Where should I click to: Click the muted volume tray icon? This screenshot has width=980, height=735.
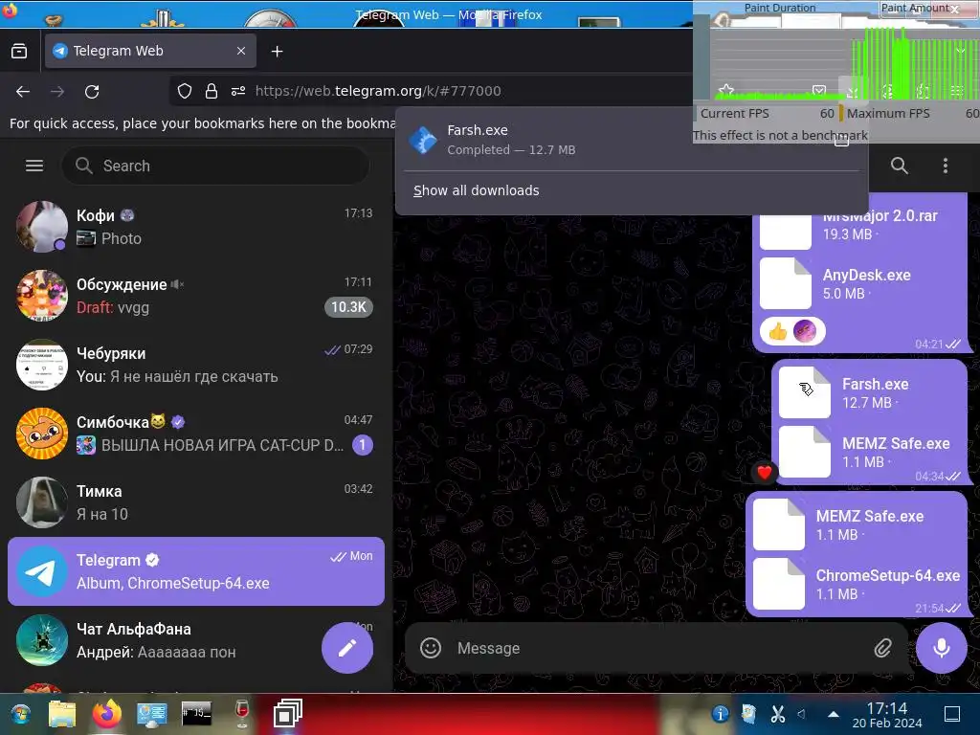[x=803, y=714]
